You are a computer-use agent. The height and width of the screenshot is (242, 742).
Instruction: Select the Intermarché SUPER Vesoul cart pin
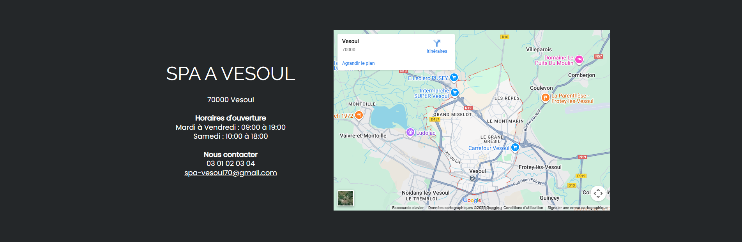[x=454, y=93]
